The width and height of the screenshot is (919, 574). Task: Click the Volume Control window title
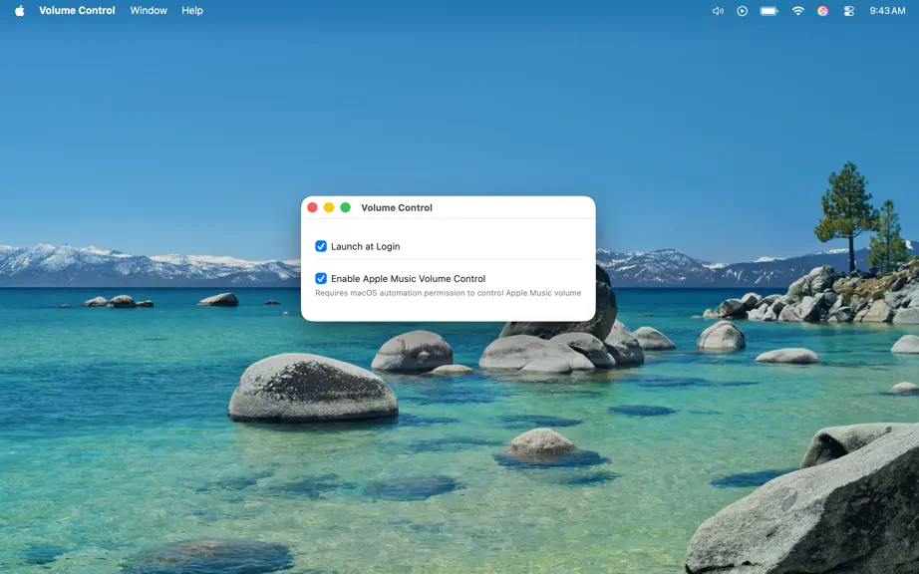tap(397, 207)
